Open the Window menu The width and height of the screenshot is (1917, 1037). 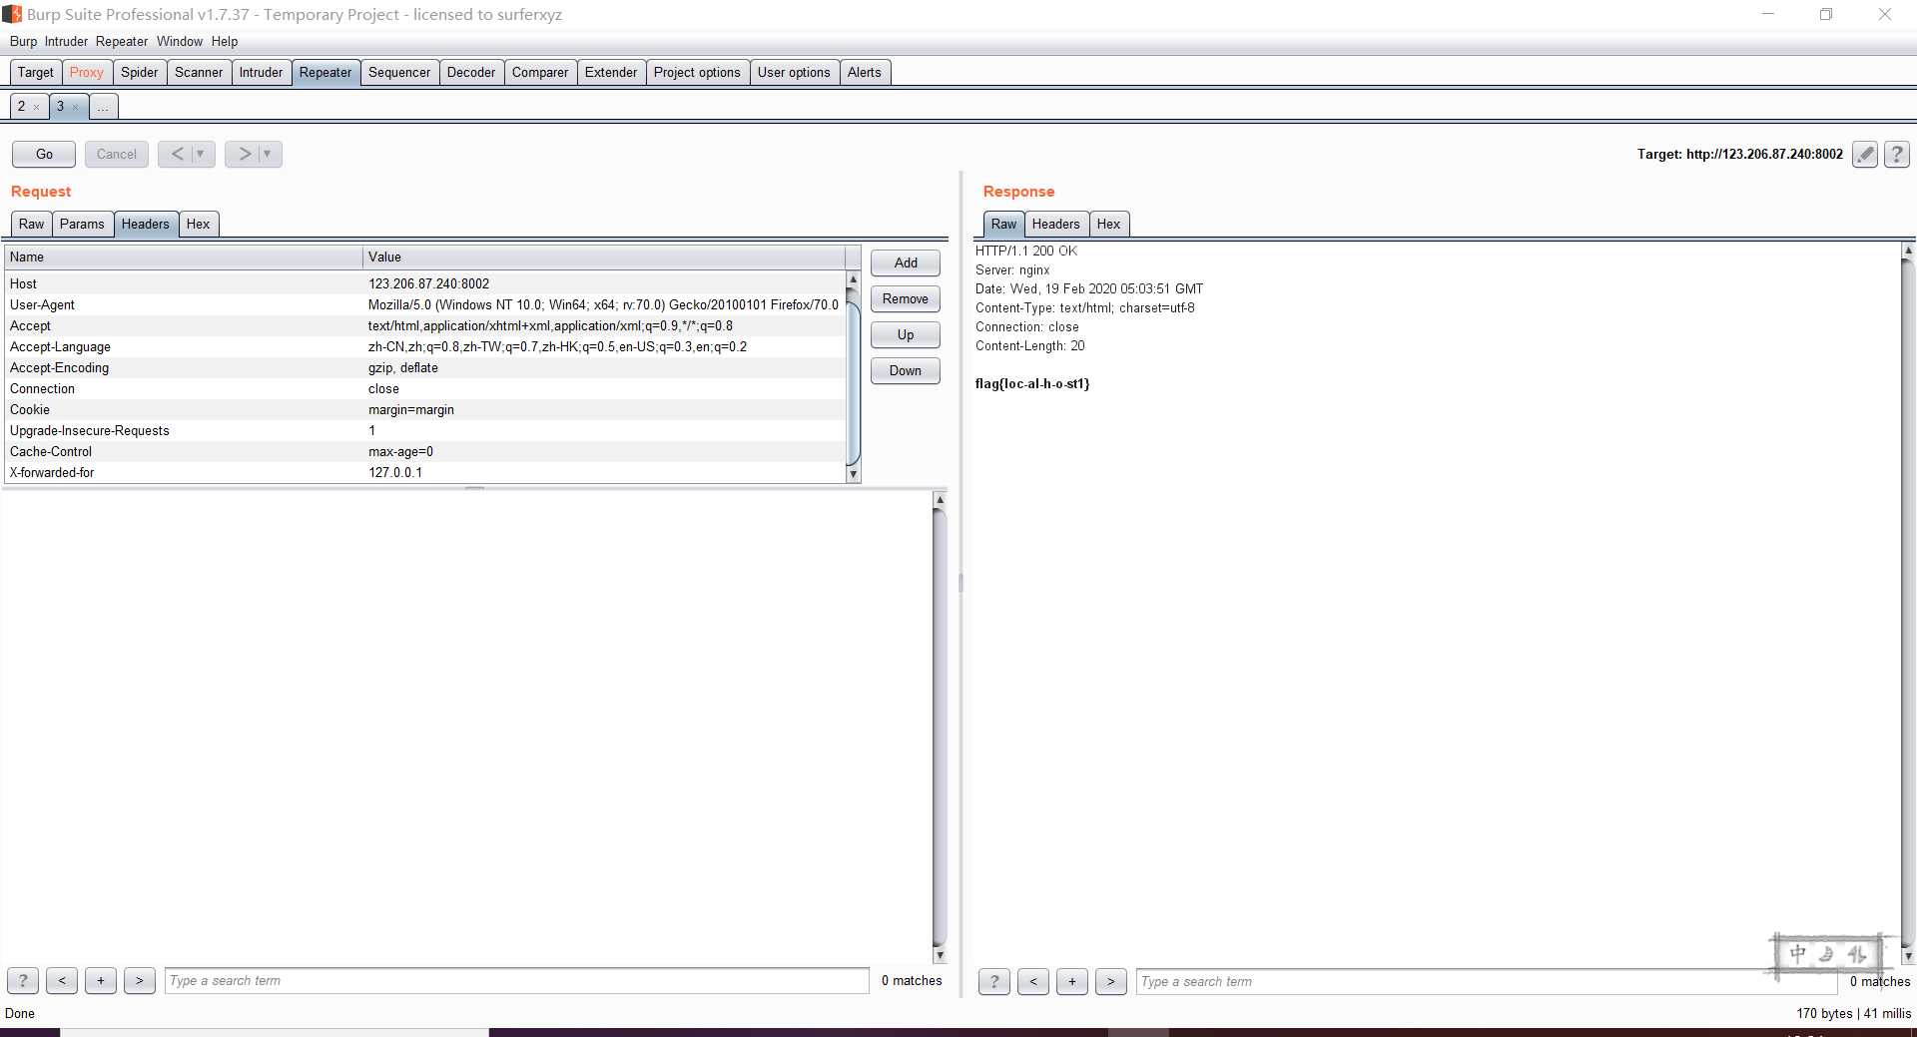(180, 41)
